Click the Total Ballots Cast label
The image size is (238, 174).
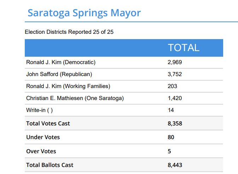[x=50, y=165]
